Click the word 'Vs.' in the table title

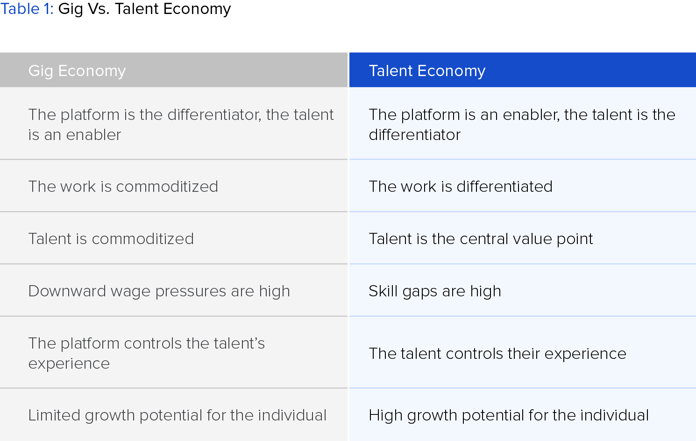coord(99,9)
